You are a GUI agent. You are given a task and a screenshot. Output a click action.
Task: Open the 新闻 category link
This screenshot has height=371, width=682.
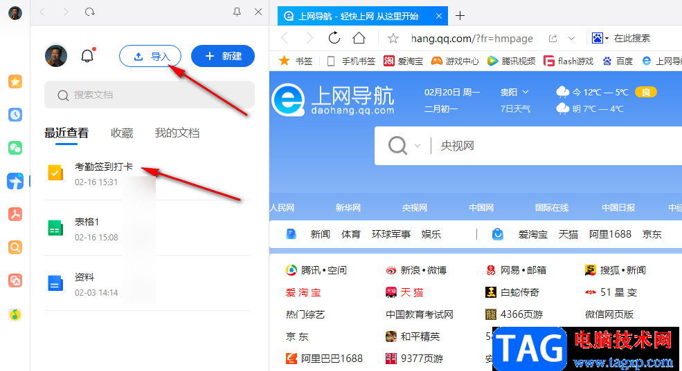320,234
